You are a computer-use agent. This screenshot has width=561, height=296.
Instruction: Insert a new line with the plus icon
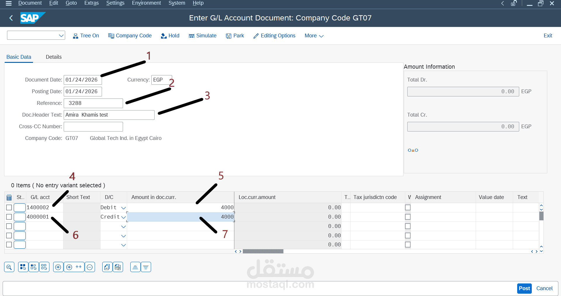(x=58, y=267)
